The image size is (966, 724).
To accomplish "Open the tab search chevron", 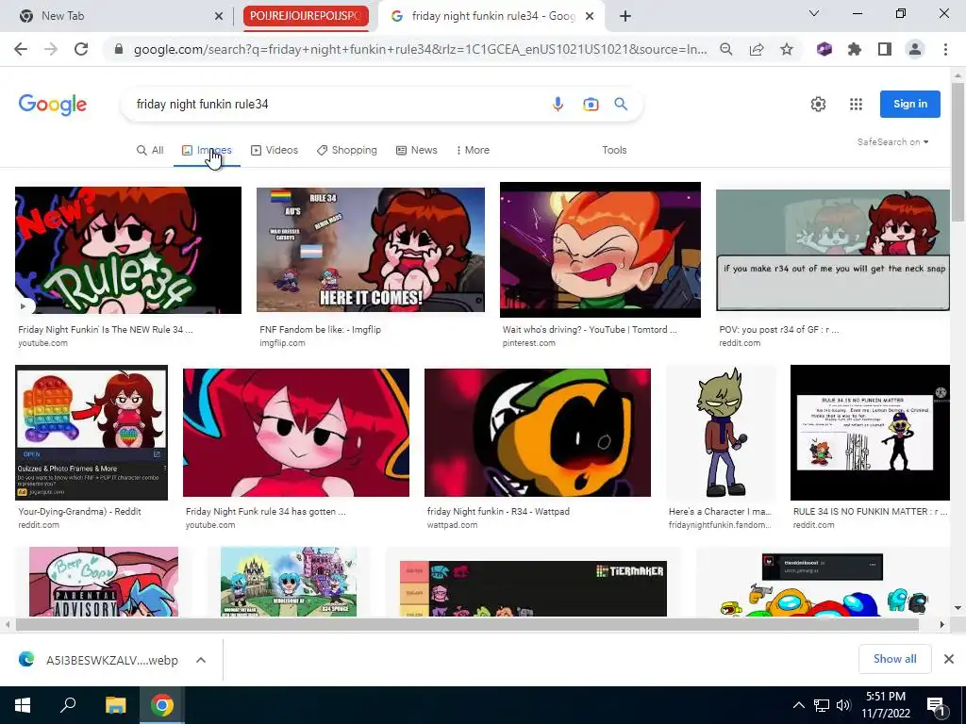I will 814,13.
